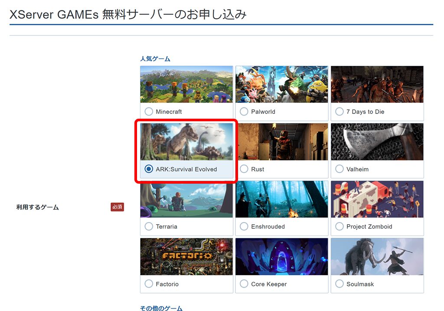This screenshot has width=444, height=311.
Task: Select the Enshrouded radio option
Action: coord(244,227)
